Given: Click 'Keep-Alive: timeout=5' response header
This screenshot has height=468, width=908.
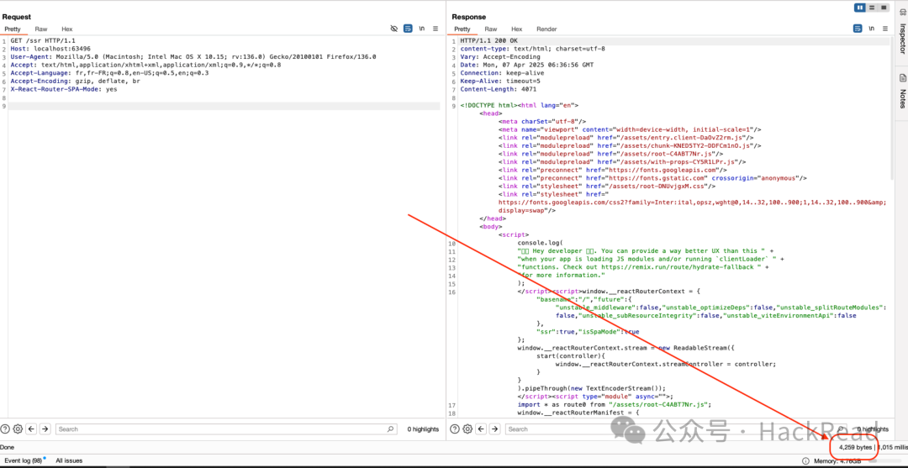Looking at the screenshot, I should (499, 81).
